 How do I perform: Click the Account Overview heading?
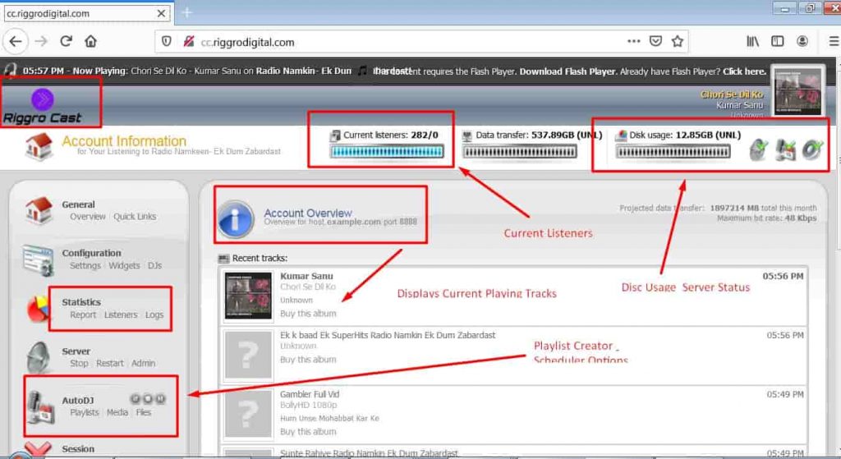click(308, 213)
